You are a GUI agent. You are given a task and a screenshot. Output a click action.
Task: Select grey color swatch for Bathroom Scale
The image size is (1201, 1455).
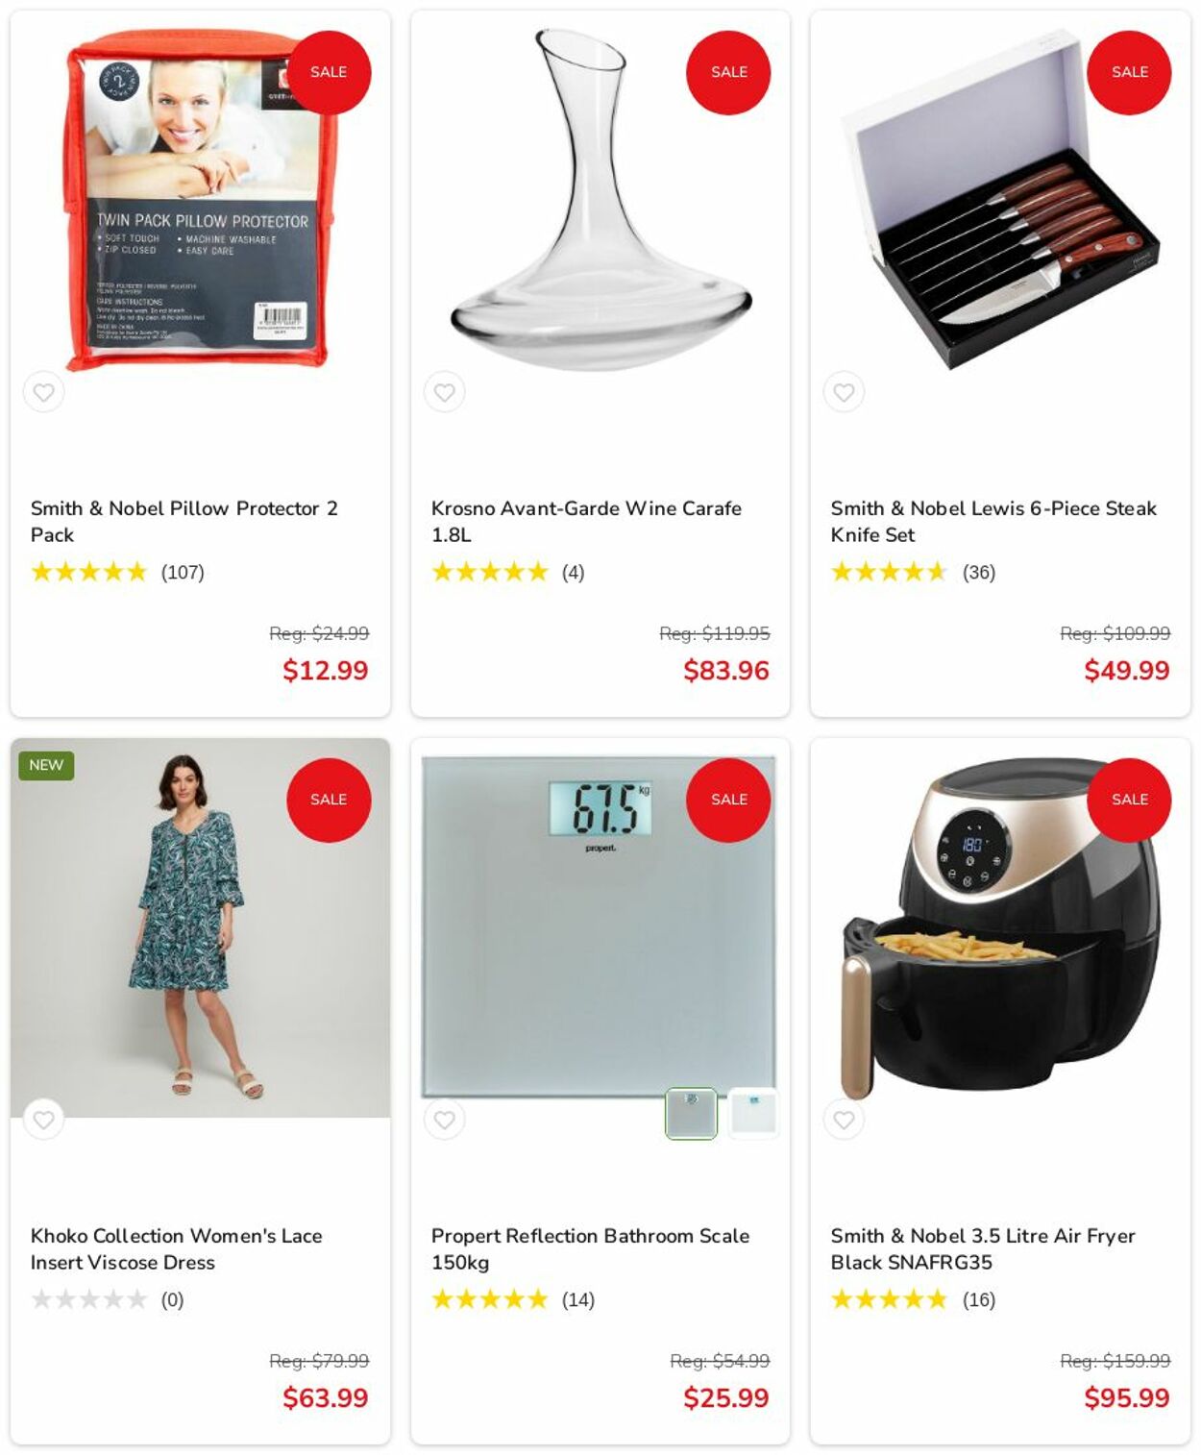click(x=691, y=1113)
